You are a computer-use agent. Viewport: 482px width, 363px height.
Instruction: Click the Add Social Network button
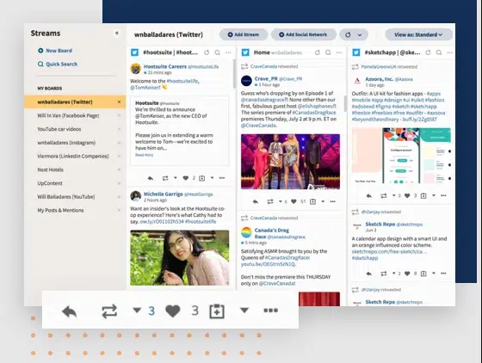tap(303, 34)
